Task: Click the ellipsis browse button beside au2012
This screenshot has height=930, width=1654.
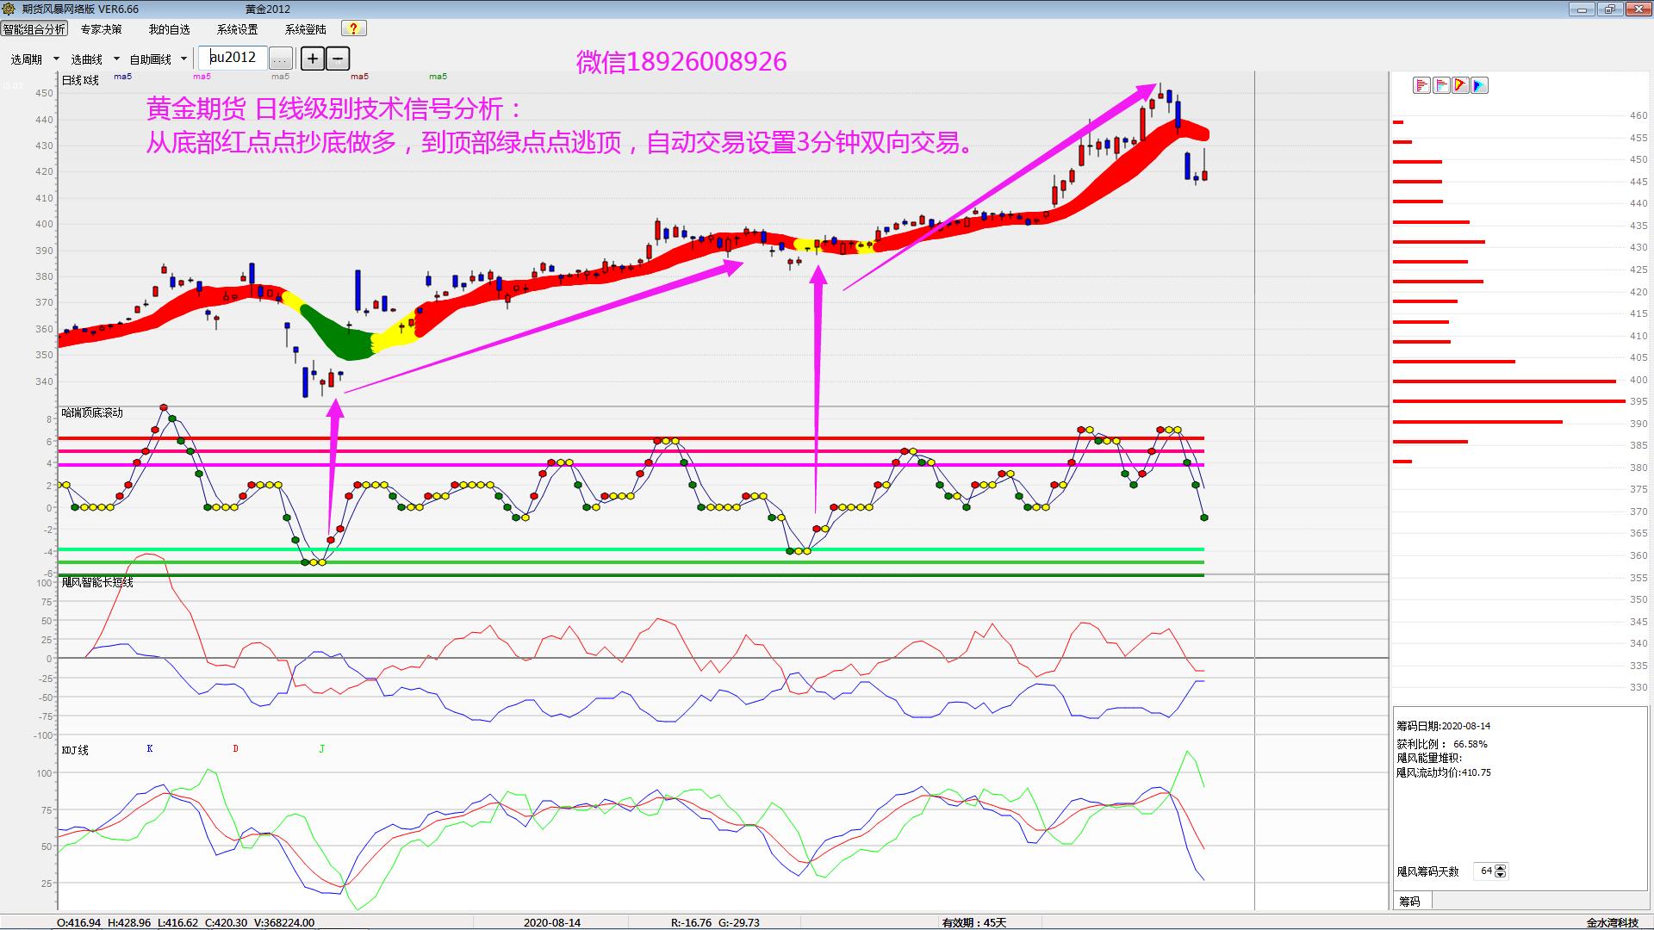Action: tap(280, 59)
